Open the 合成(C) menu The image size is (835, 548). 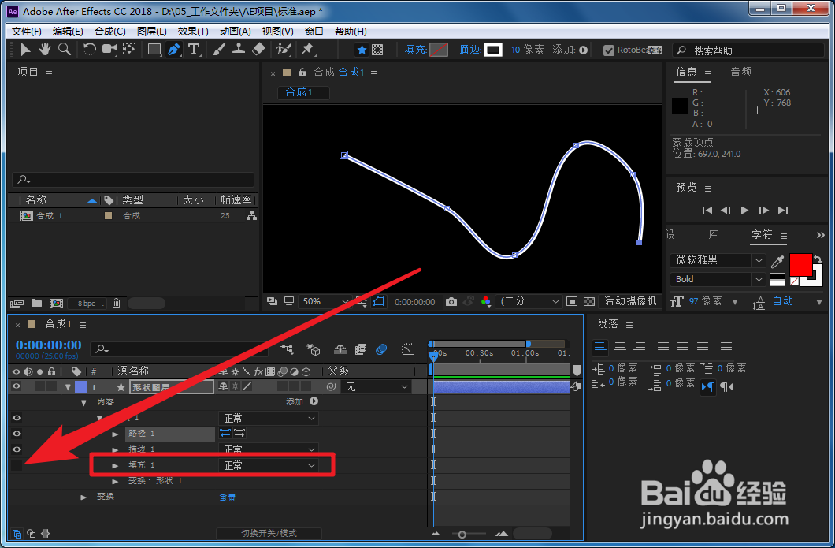pos(110,32)
